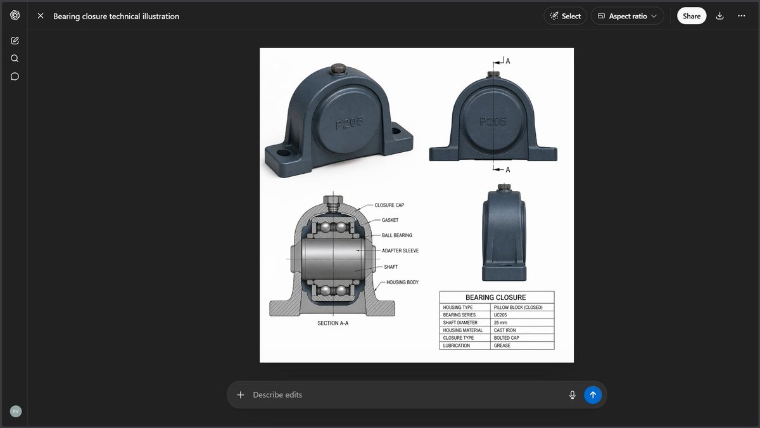760x428 pixels.
Task: Click the Share button
Action: coord(692,16)
